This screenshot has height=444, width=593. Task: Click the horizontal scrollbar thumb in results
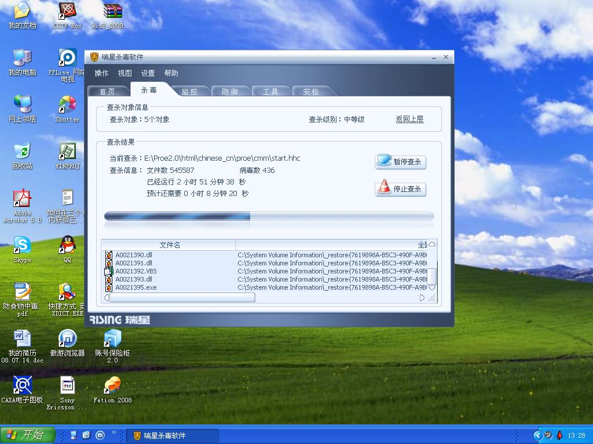pyautogui.click(x=182, y=298)
